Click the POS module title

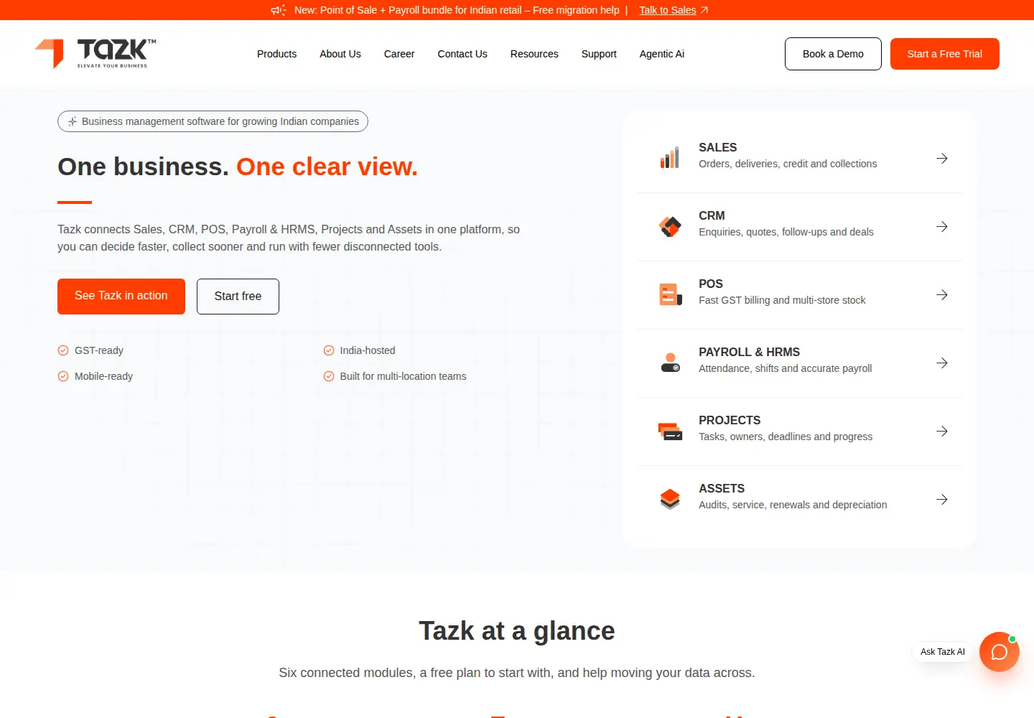(711, 284)
